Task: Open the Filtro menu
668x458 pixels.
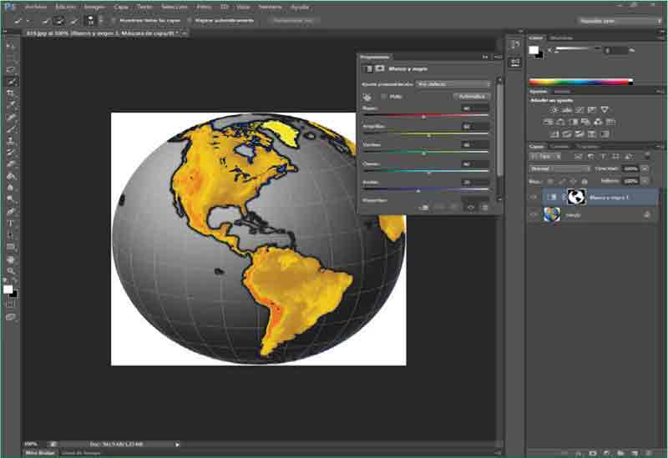Action: pyautogui.click(x=204, y=7)
